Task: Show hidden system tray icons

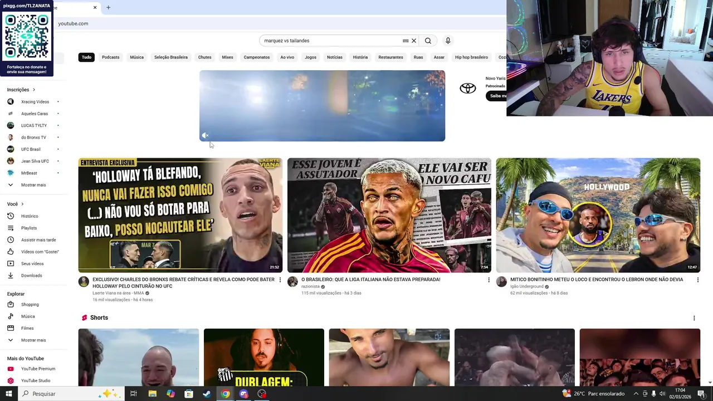Action: [x=636, y=394]
